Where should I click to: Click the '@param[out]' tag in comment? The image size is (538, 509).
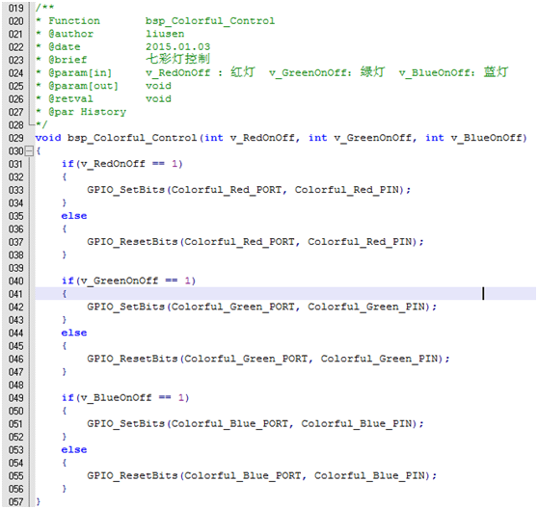pos(83,86)
